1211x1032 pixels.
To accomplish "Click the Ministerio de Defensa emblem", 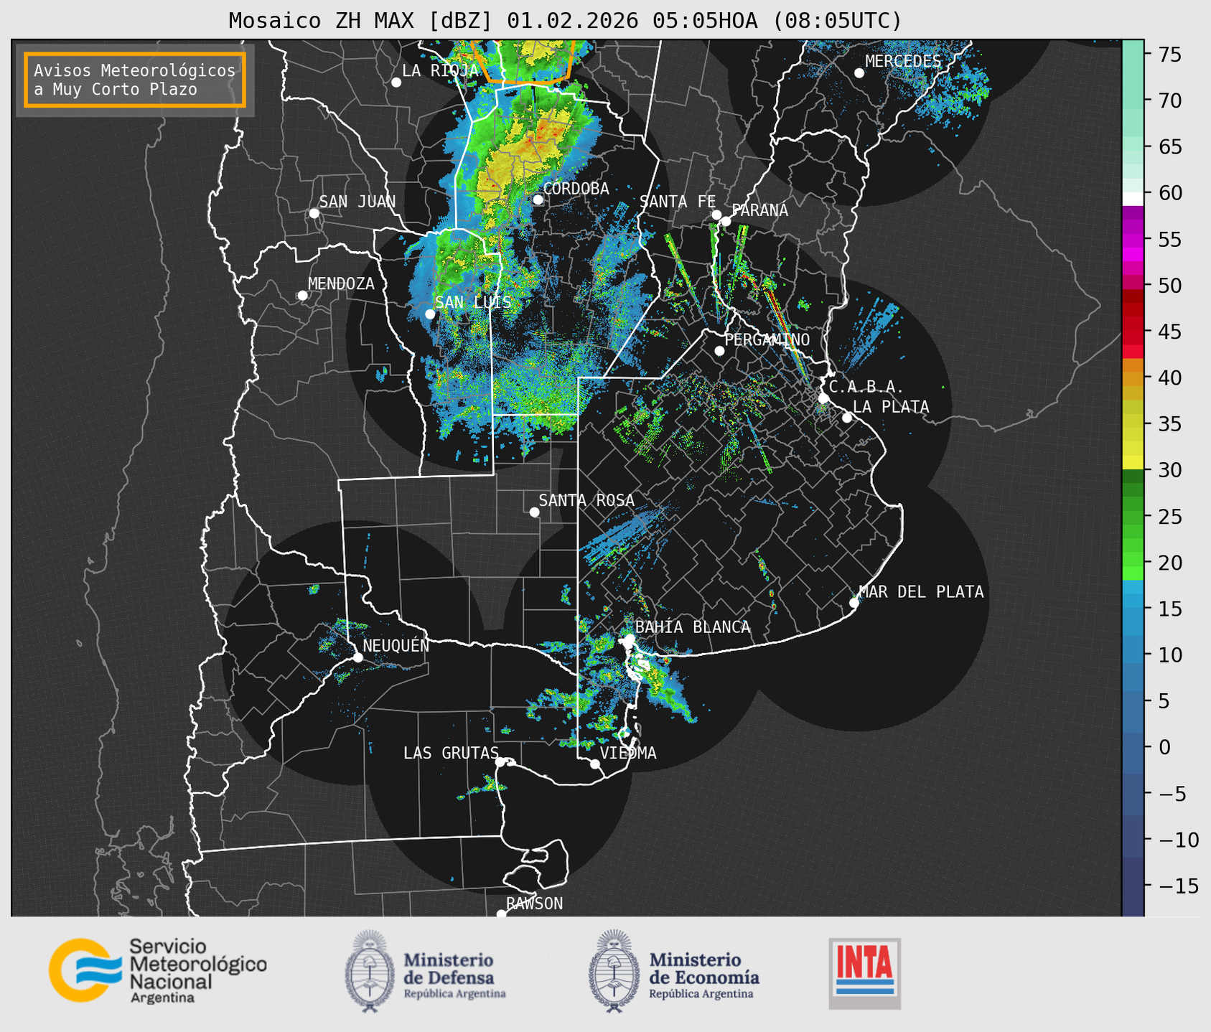I will tap(370, 971).
